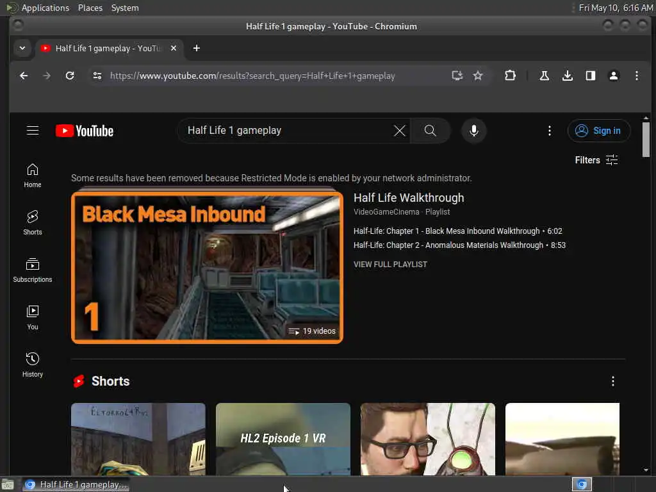Toggle the browser side panel
This screenshot has height=492, width=656.
pos(590,76)
